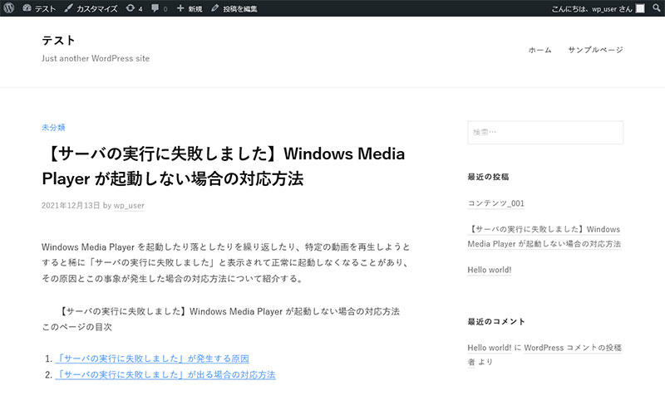Image resolution: width=665 pixels, height=405 pixels.
Task: Open comments bubble icon showing 0
Action: (x=155, y=8)
